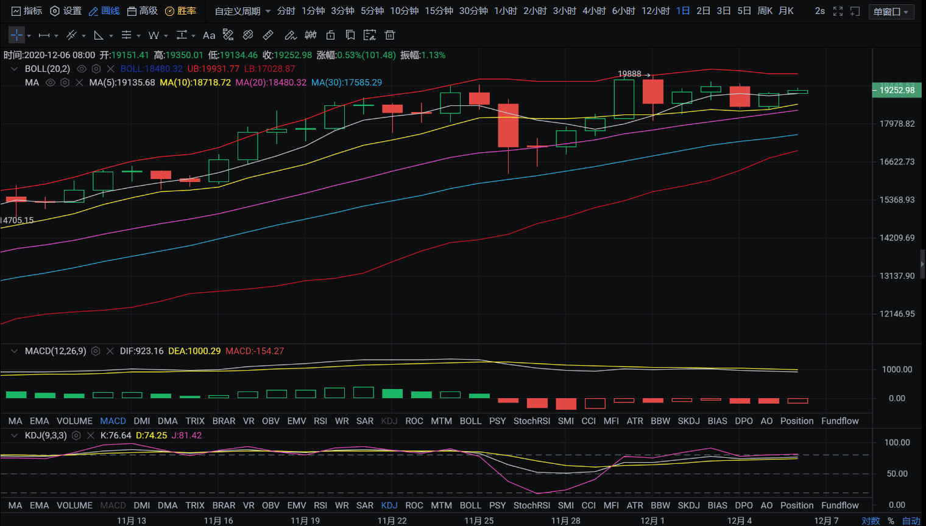
Task: Select the freehand pen drawing tool
Action: (290, 35)
